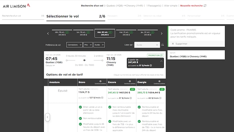Show previous dates with left arrow
The image size is (234, 132).
[x=48, y=34]
